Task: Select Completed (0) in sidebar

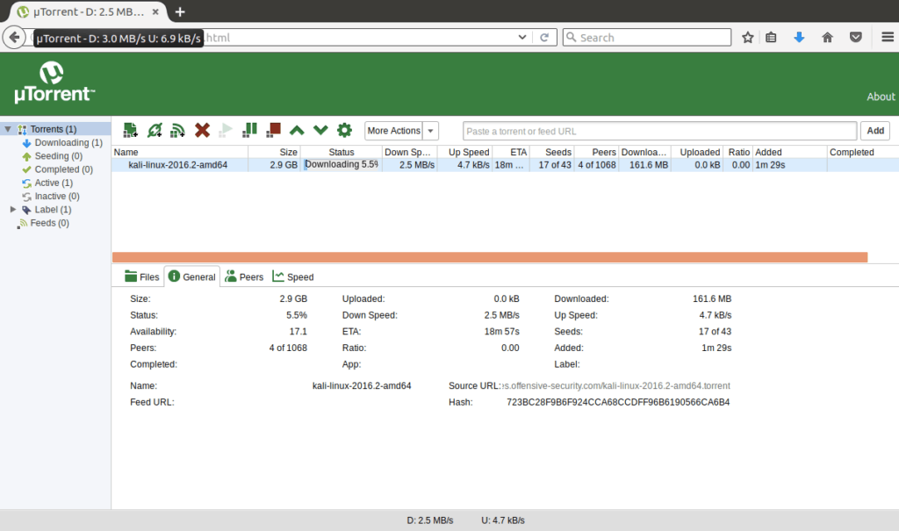Action: pos(63,169)
